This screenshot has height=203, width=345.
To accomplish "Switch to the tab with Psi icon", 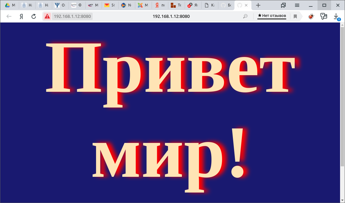I will (60, 5).
